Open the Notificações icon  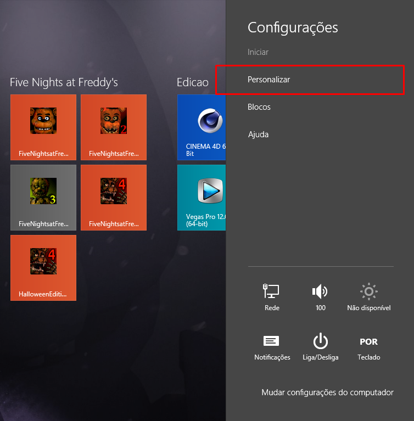click(272, 347)
